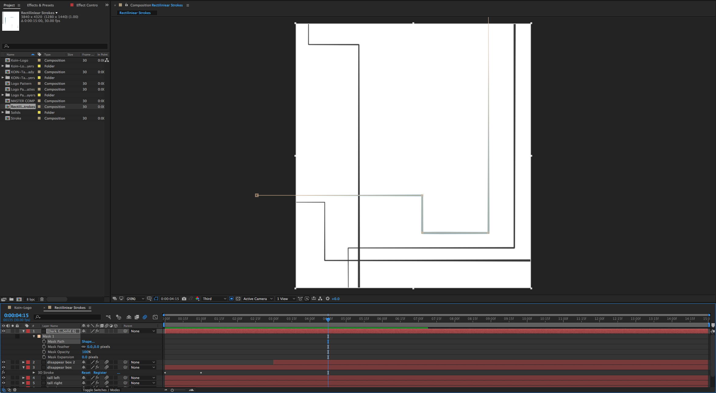Image resolution: width=716 pixels, height=393 pixels.
Task: Toggle the Mask Path stopwatch
Action: pyautogui.click(x=44, y=341)
